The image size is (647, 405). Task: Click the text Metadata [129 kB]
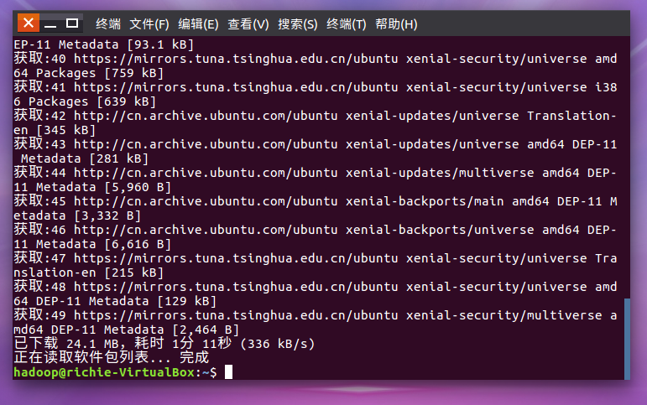(153, 301)
